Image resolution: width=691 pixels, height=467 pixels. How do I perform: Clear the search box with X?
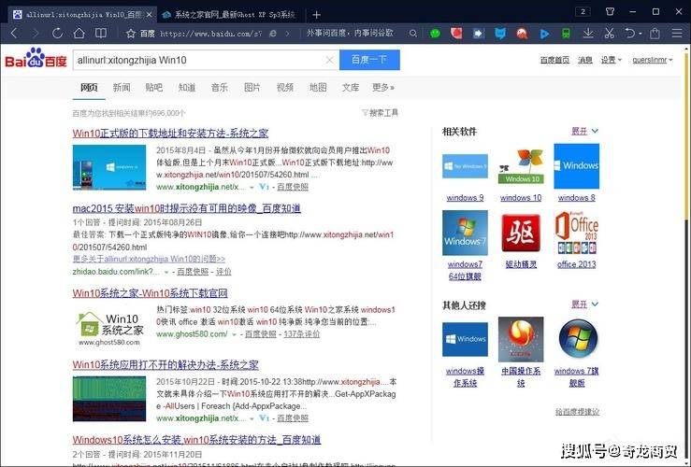(x=330, y=60)
